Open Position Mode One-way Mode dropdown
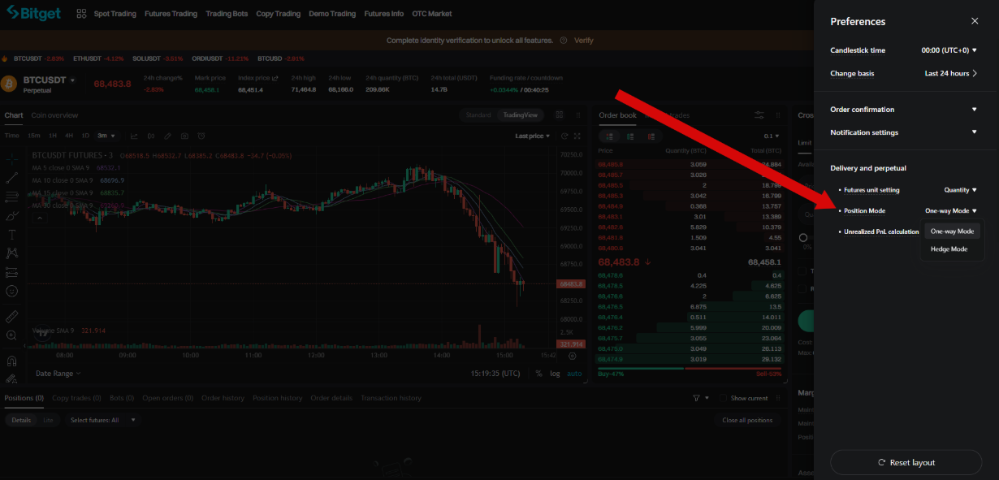Image resolution: width=999 pixels, height=480 pixels. click(950, 210)
